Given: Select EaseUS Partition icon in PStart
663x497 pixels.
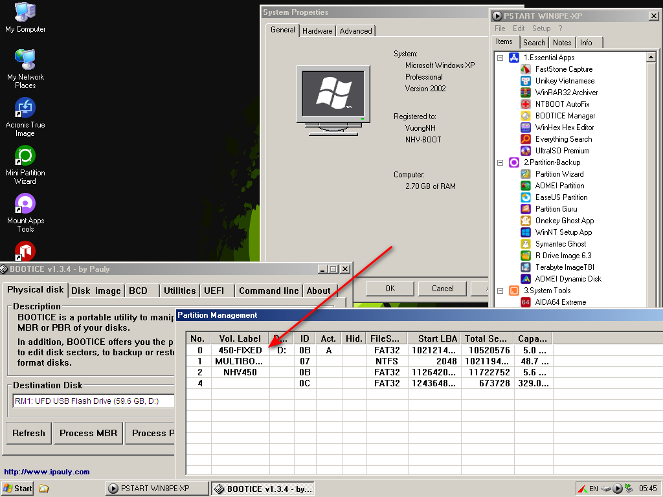Looking at the screenshot, I should click(x=525, y=197).
